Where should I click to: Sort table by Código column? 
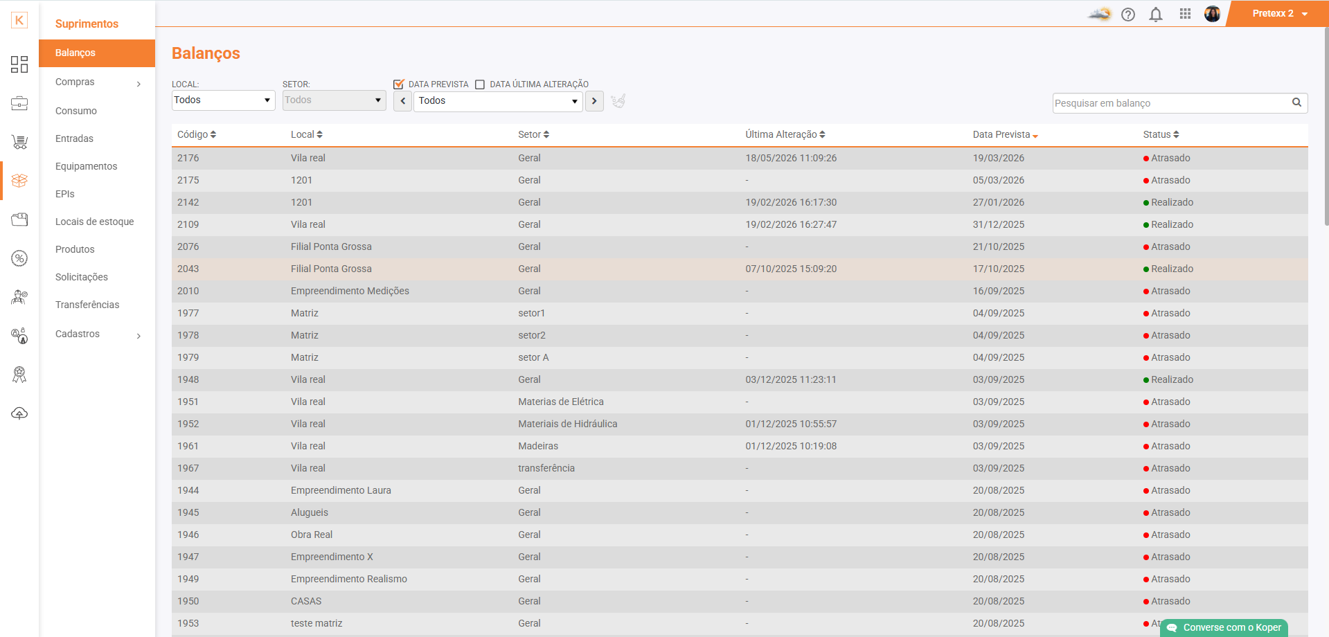(x=197, y=134)
